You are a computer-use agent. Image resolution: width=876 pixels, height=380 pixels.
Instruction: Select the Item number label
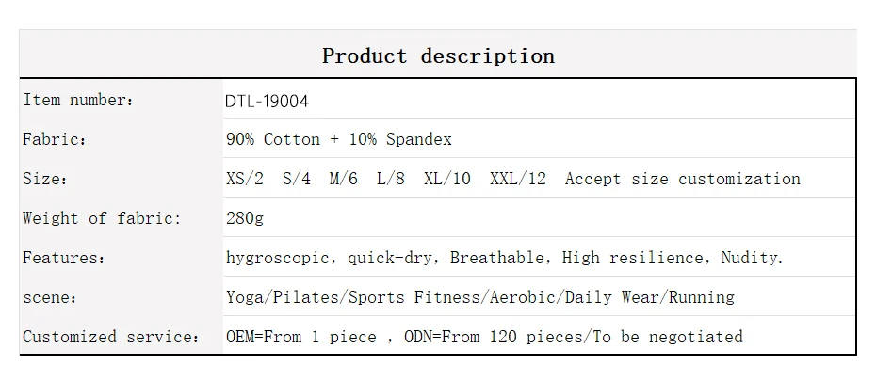tap(77, 101)
